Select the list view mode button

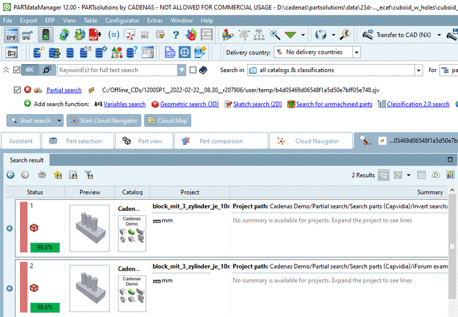pos(383,175)
